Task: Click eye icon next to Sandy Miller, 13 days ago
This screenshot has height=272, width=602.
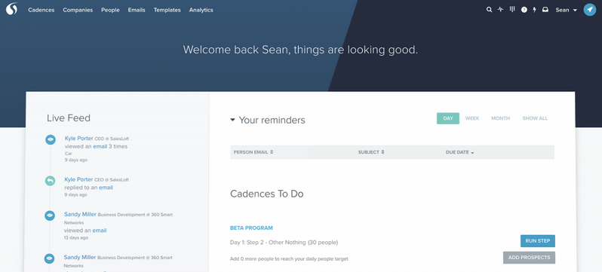Action: (x=50, y=215)
